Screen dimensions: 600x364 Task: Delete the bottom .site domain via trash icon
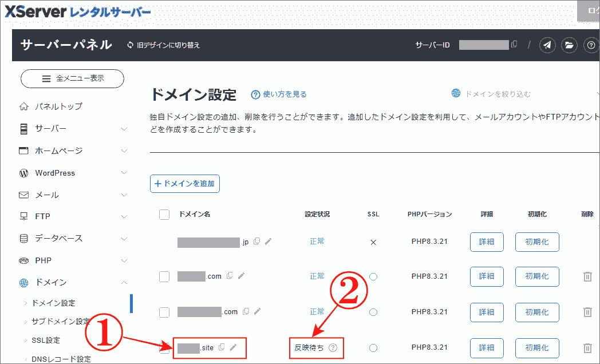tap(587, 347)
